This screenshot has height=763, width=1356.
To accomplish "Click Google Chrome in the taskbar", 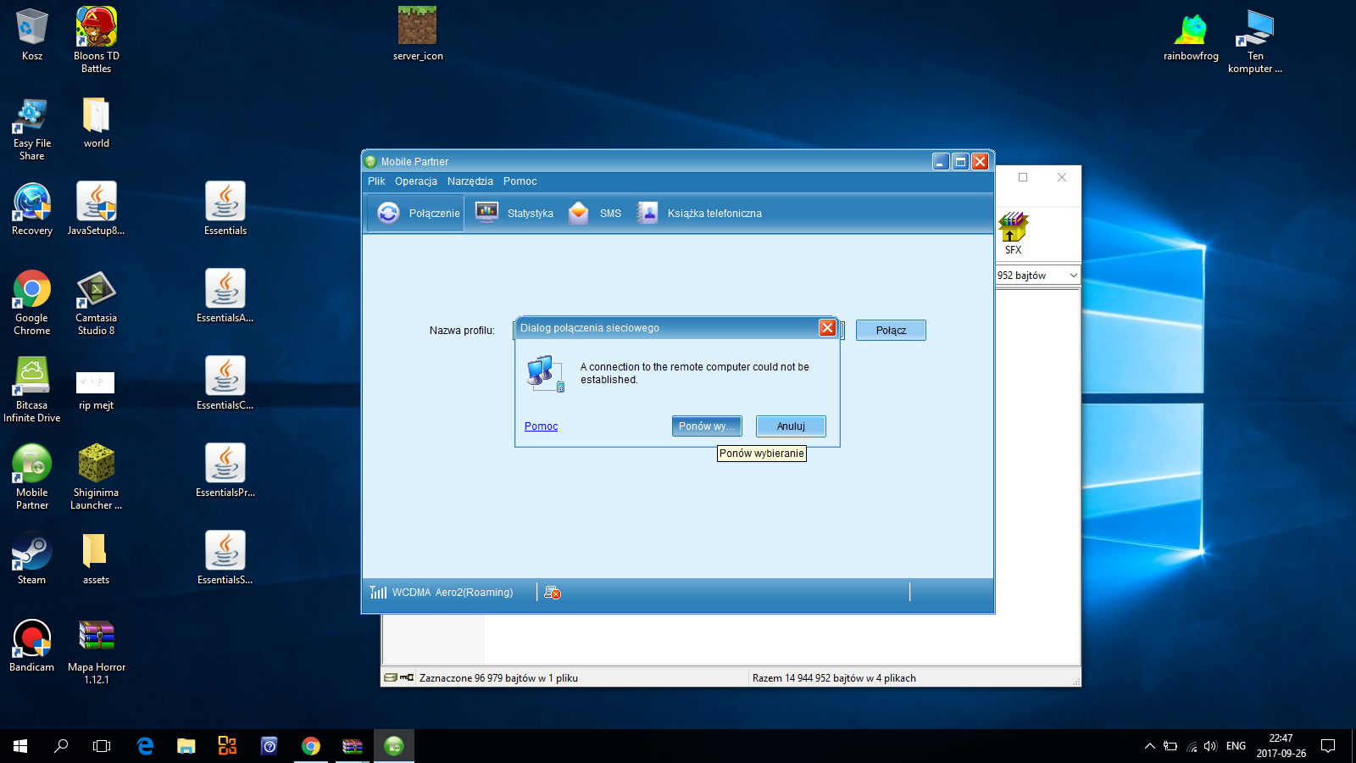I will [x=311, y=746].
